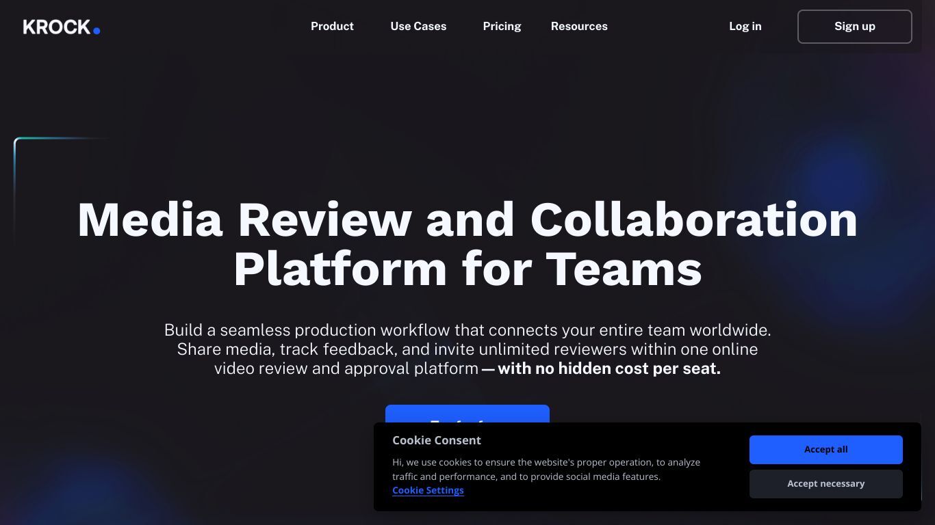Image resolution: width=935 pixels, height=525 pixels.
Task: Click the Sign up button
Action: pyautogui.click(x=854, y=27)
